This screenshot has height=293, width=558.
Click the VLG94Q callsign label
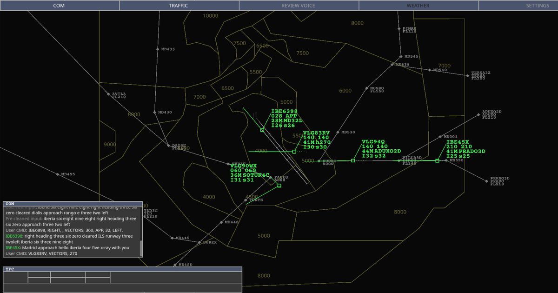[373, 142]
